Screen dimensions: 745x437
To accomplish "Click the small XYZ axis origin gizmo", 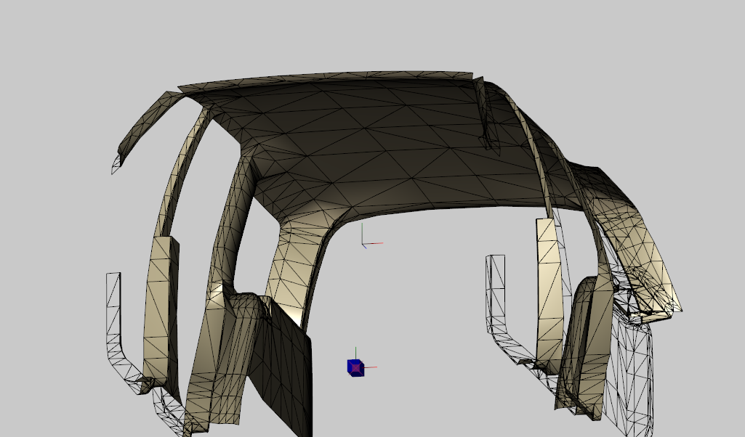I will pos(363,244).
